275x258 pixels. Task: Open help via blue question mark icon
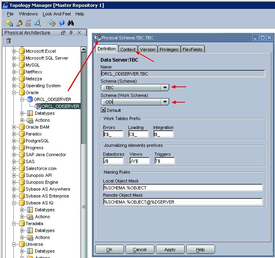pyautogui.click(x=62, y=23)
